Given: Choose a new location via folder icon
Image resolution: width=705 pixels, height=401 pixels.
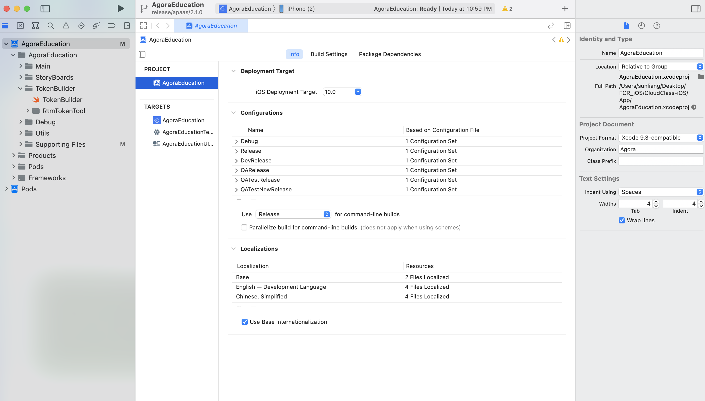Looking at the screenshot, I should tap(701, 77).
